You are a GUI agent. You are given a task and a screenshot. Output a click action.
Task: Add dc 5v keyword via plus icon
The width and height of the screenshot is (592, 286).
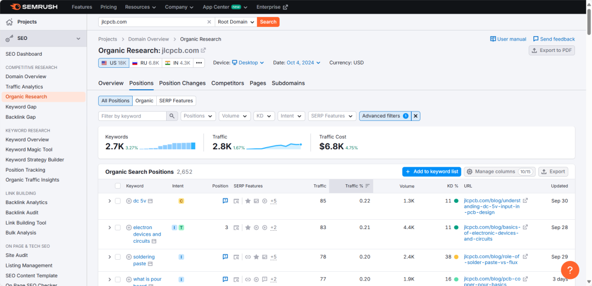[x=129, y=201]
